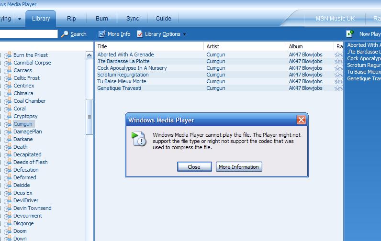Click the Centinex artist icon
This screenshot has width=381, height=241.
8,86
